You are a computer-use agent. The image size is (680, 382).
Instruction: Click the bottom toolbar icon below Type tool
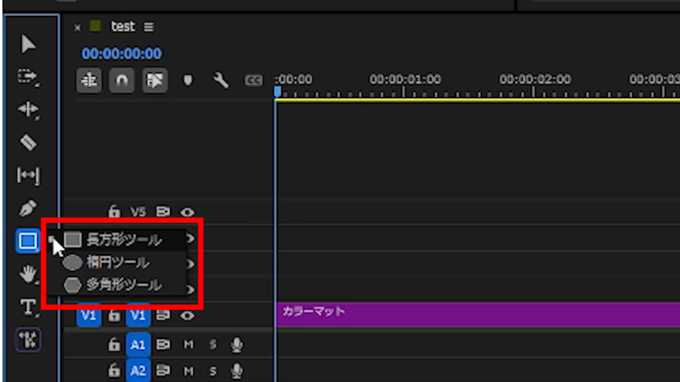point(28,340)
